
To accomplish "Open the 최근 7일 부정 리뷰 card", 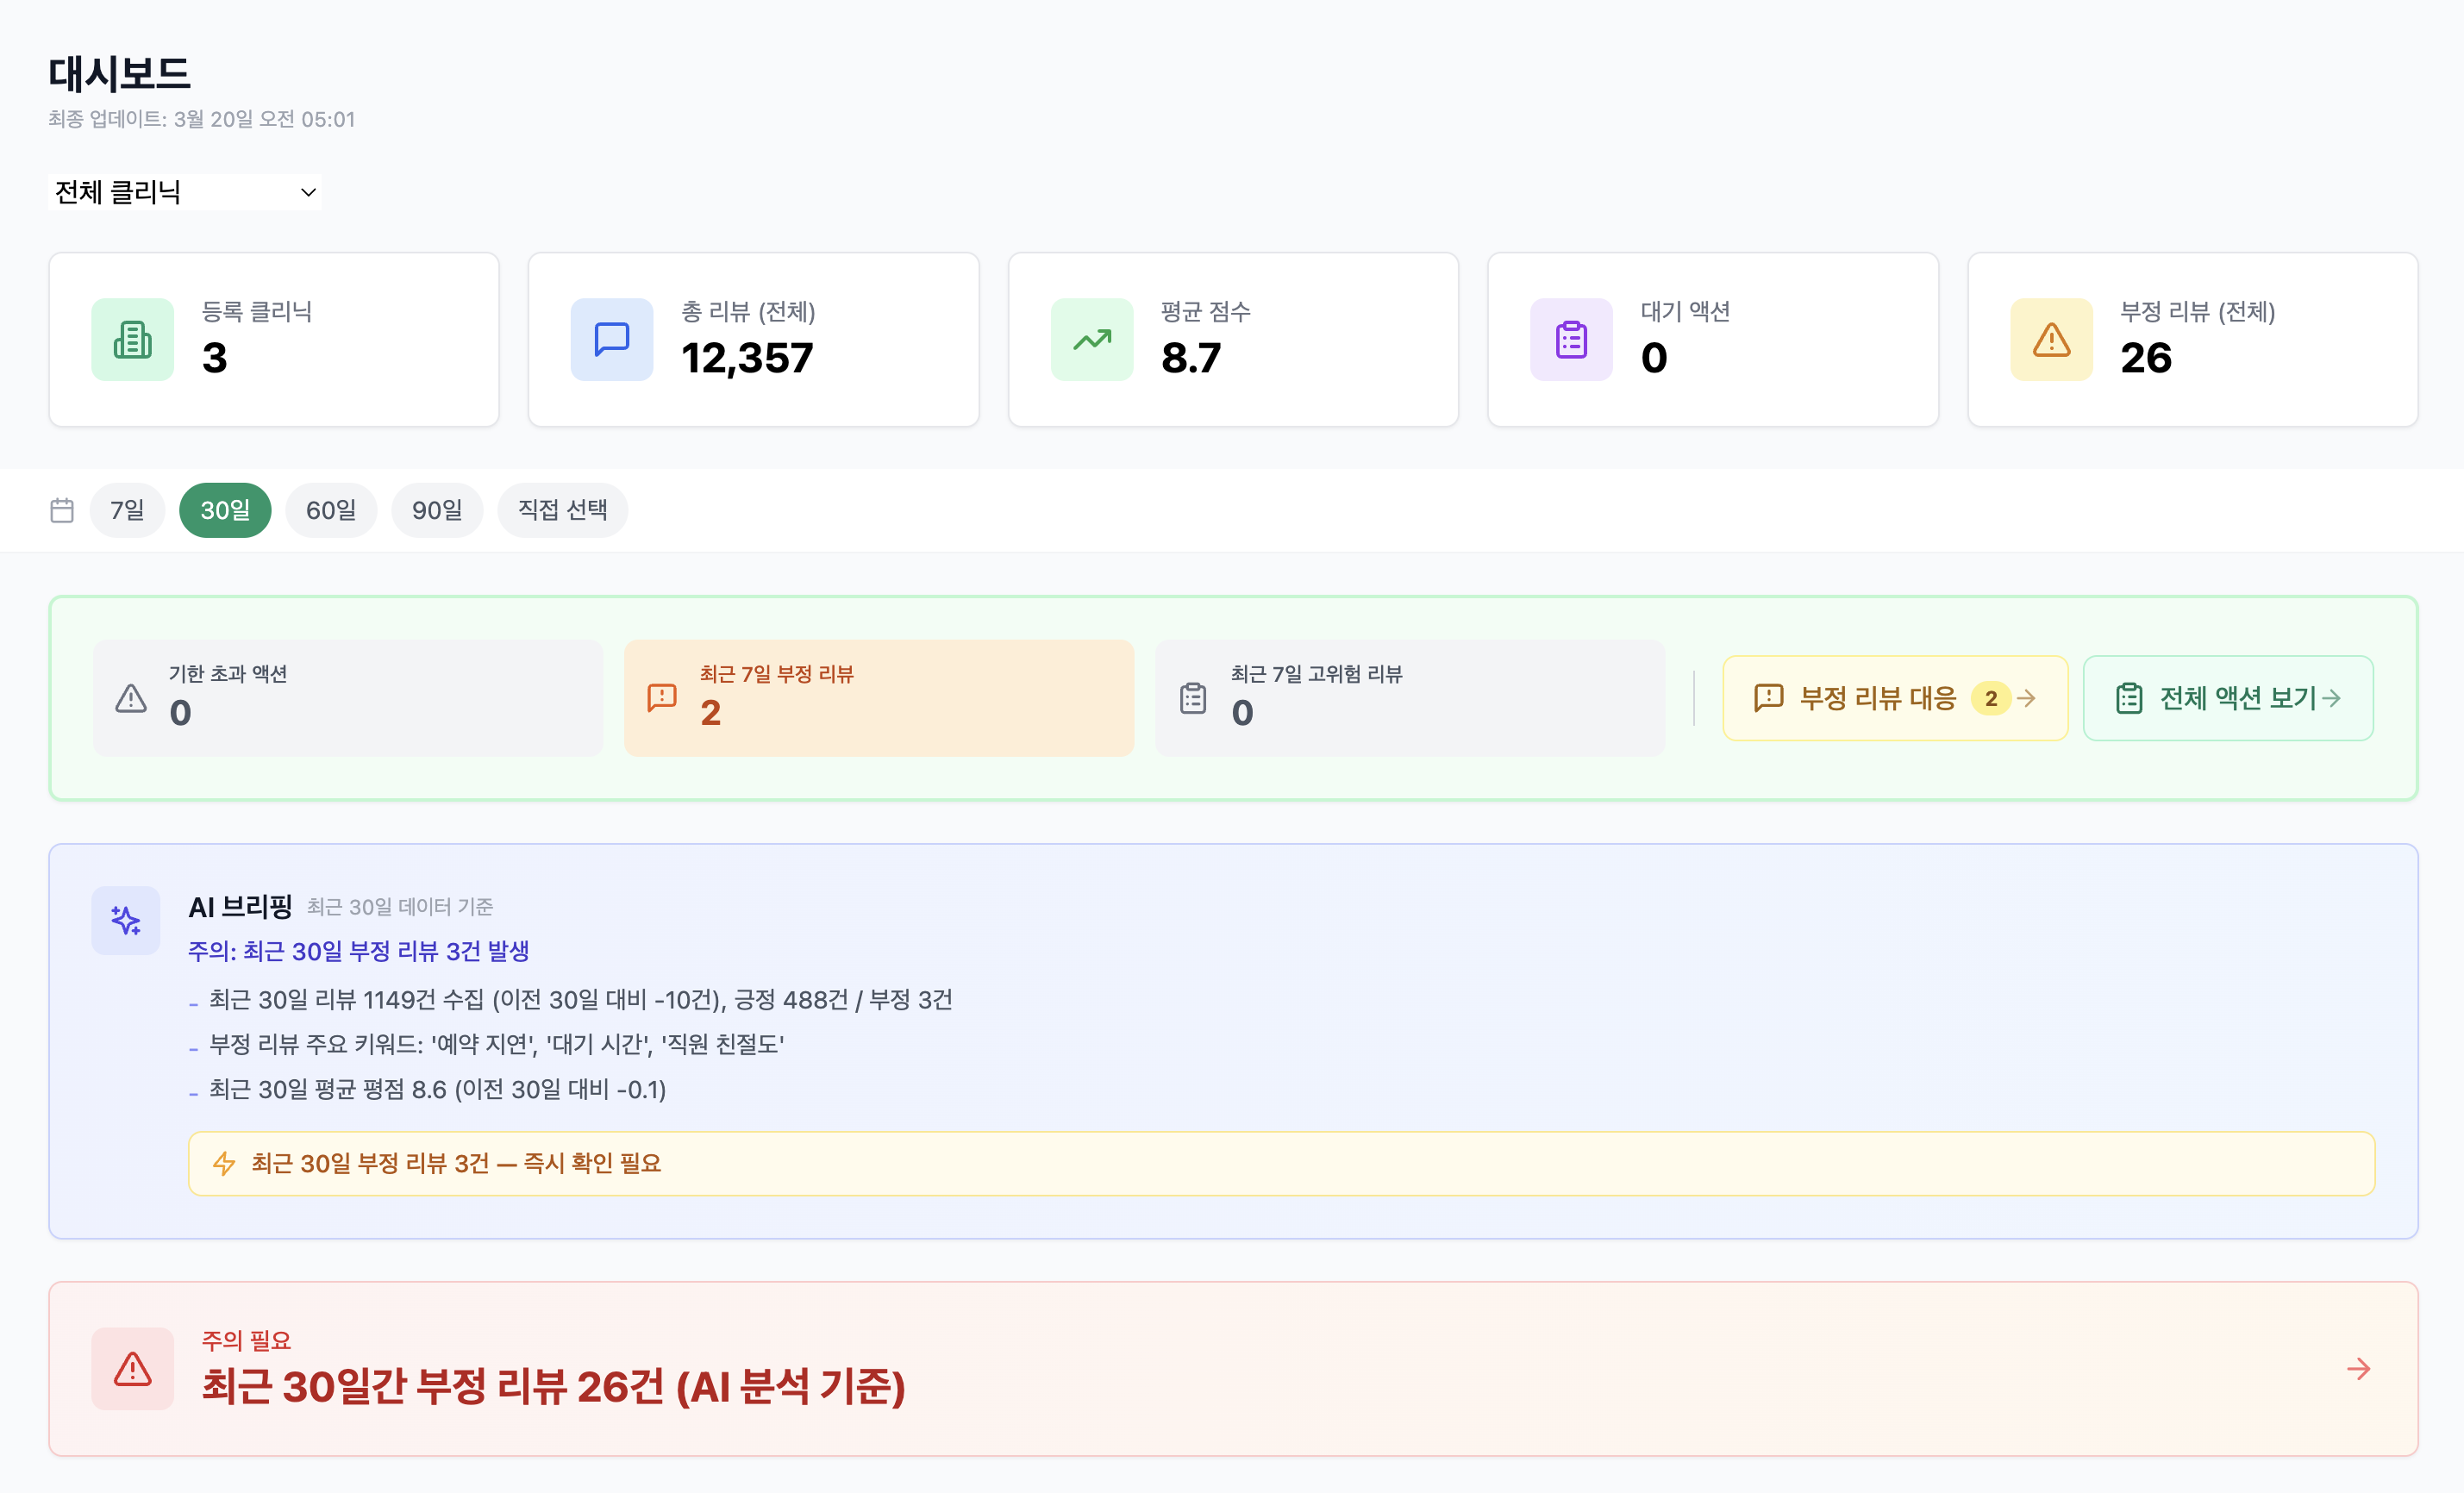I will [x=878, y=698].
